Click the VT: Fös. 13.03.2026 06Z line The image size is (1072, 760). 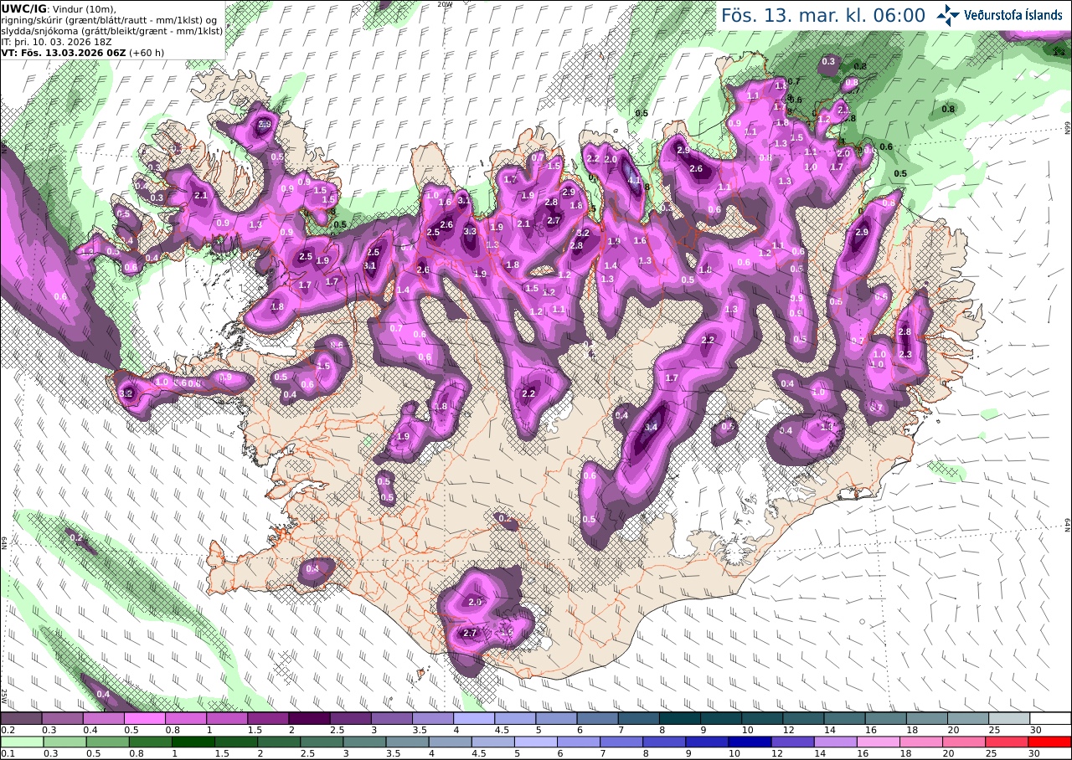point(82,52)
